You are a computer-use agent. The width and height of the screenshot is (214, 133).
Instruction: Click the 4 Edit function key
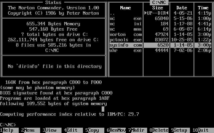[x=74, y=130]
